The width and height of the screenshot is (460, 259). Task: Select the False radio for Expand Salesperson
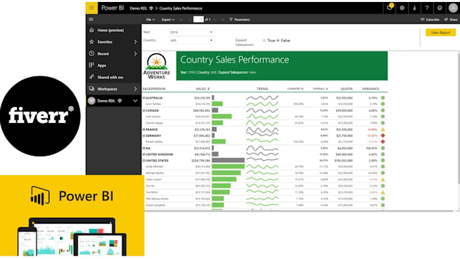tap(278, 41)
